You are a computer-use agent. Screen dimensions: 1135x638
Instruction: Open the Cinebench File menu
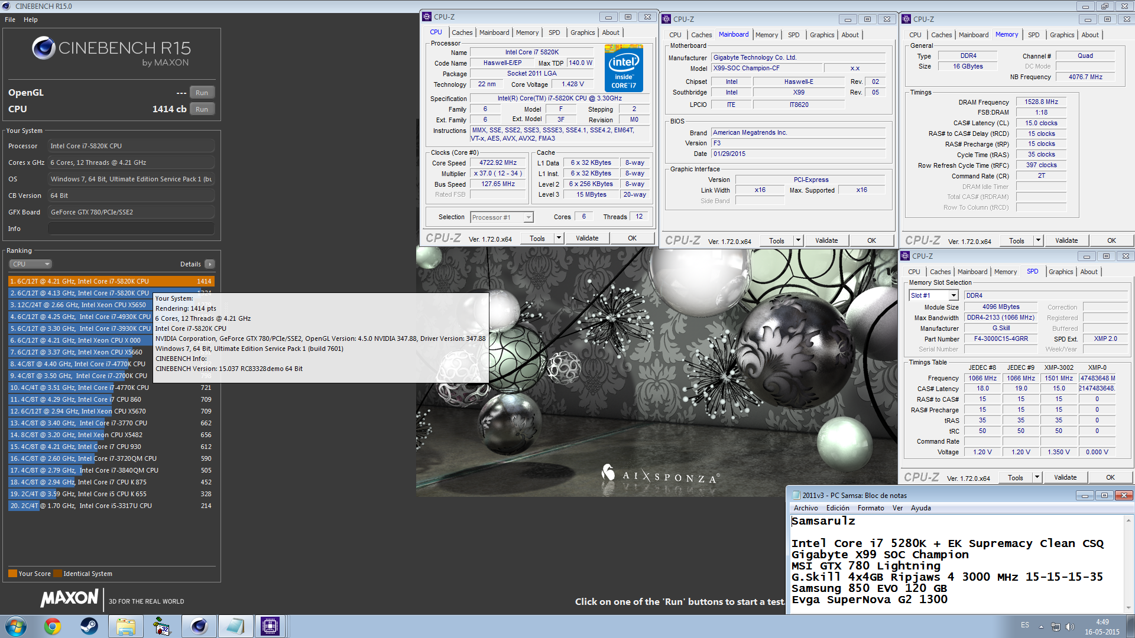tap(10, 19)
